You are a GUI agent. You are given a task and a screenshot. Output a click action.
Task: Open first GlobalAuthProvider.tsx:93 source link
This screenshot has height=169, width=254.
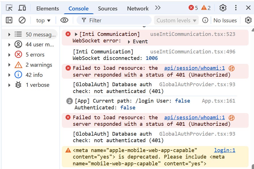click(x=197, y=84)
